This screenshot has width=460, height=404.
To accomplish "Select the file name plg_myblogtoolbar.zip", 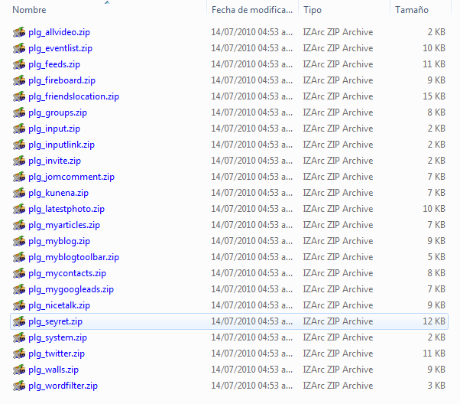I will (x=73, y=257).
